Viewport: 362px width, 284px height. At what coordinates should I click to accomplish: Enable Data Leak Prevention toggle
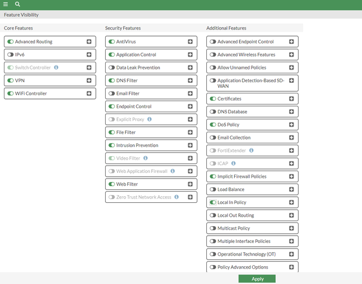coord(112,67)
